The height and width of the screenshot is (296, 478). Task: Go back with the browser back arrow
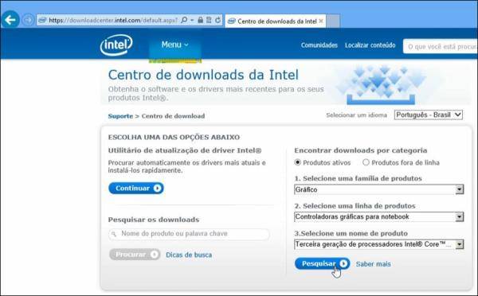10,20
